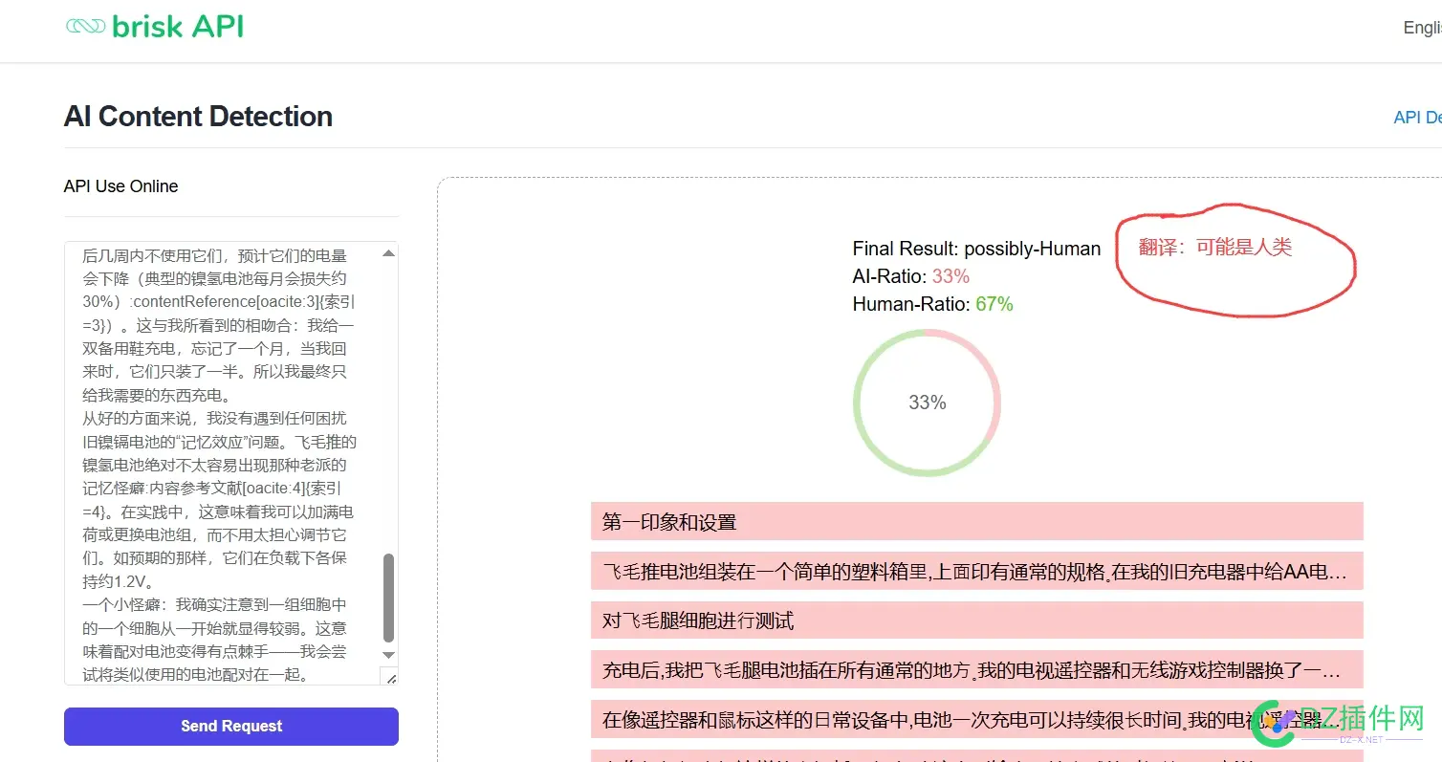Click the textarea scroll down arrow
The width and height of the screenshot is (1442, 762).
388,655
